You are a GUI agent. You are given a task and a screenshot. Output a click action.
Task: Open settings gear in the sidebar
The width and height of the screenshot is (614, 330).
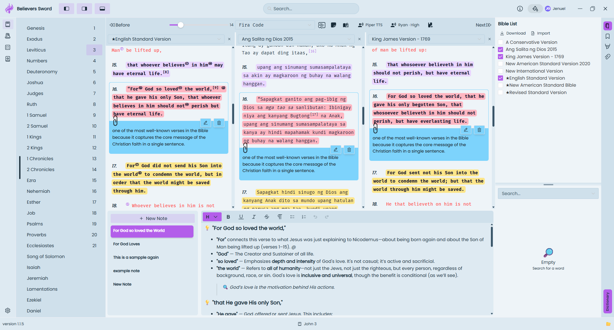(x=8, y=310)
